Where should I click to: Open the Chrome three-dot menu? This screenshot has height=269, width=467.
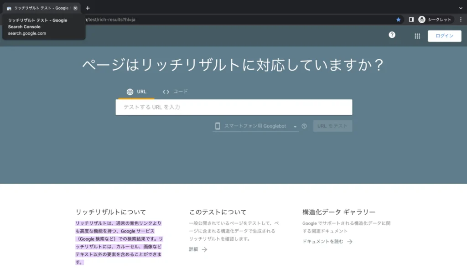click(461, 20)
